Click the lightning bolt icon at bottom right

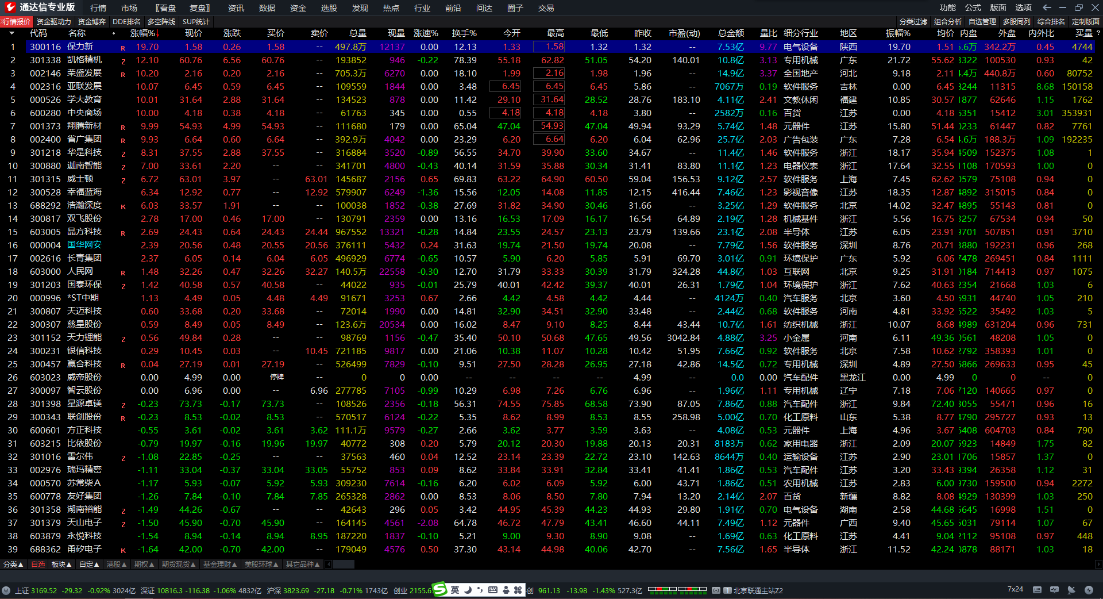[x=1089, y=590]
